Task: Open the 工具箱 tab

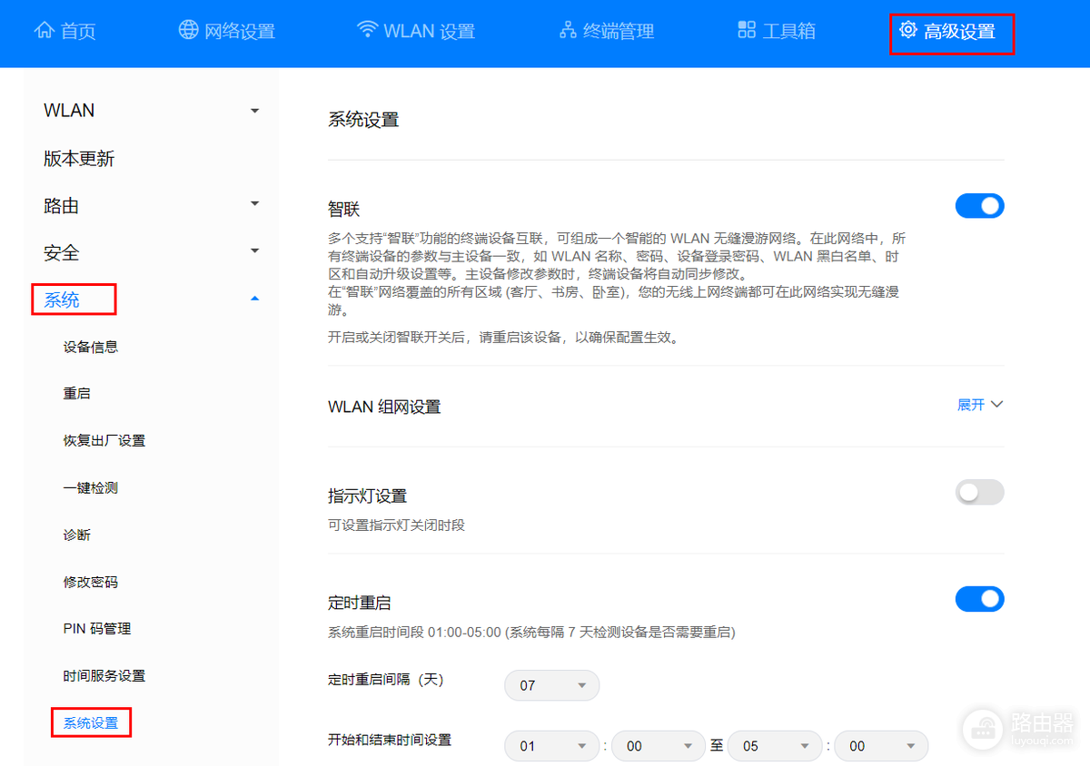Action: pyautogui.click(x=777, y=31)
